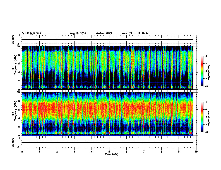Click the "5" tick on ch.1(V) axis
The image size is (221, 170).
[x=19, y=35]
